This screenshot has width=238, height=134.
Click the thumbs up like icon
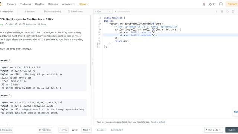(x=7, y=24)
